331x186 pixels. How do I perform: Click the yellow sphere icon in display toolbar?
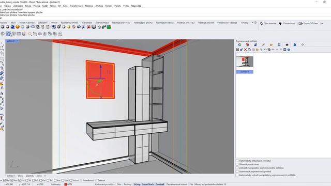tap(68, 27)
